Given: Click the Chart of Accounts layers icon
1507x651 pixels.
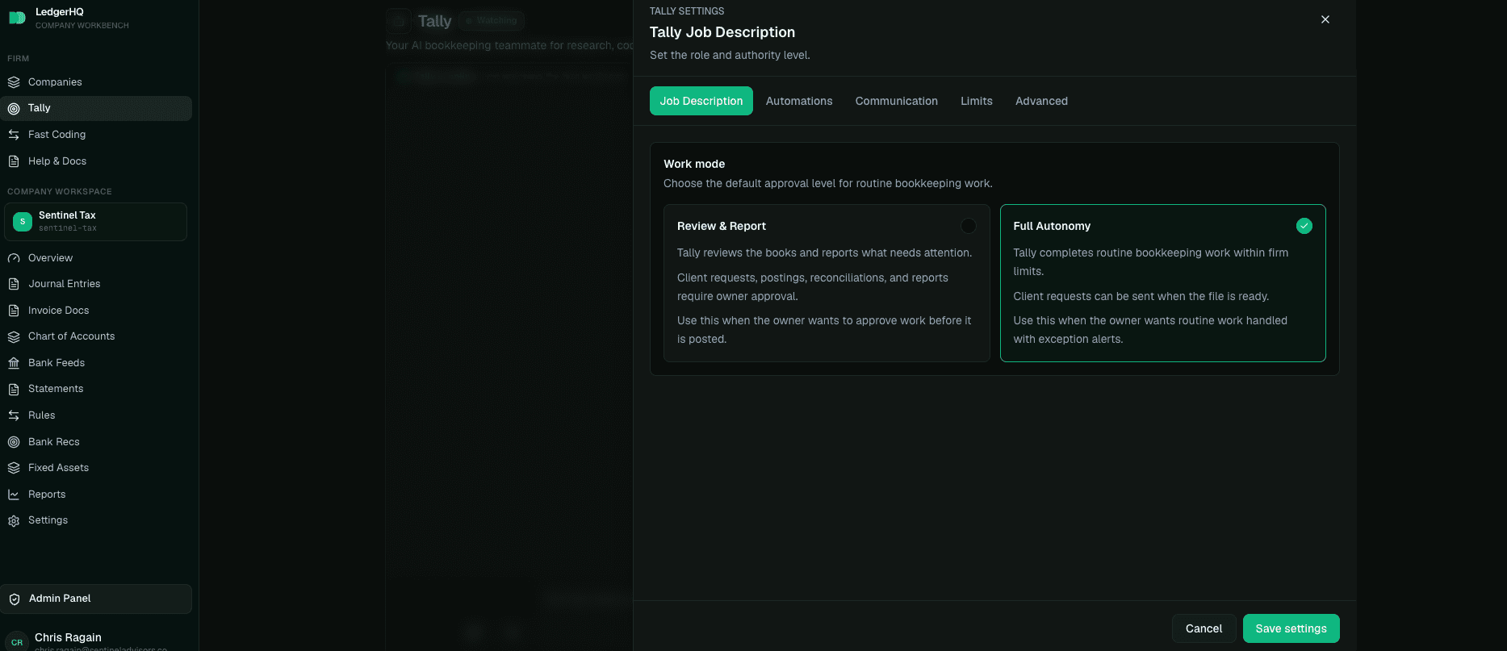Looking at the screenshot, I should coord(14,336).
